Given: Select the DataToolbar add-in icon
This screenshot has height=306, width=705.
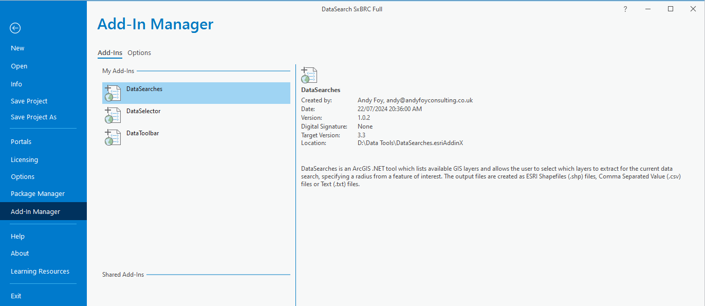Looking at the screenshot, I should click(x=113, y=137).
